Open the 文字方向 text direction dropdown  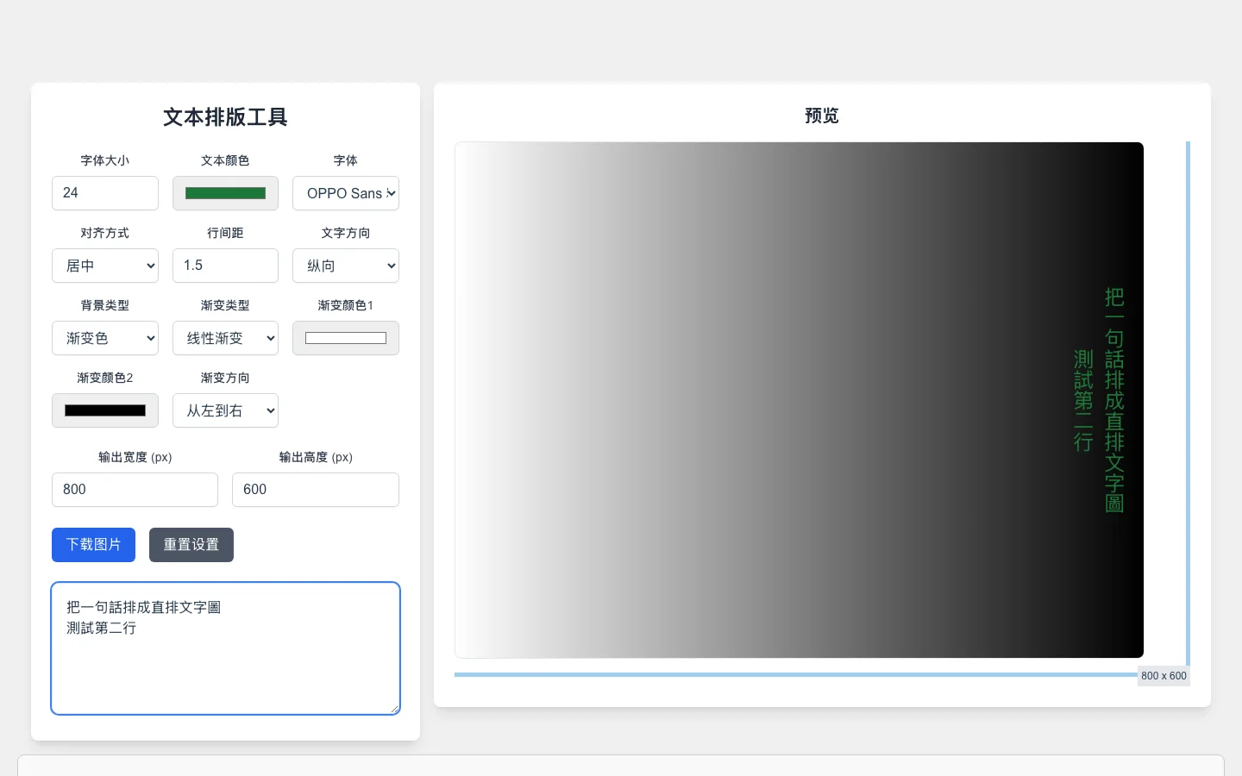(346, 266)
